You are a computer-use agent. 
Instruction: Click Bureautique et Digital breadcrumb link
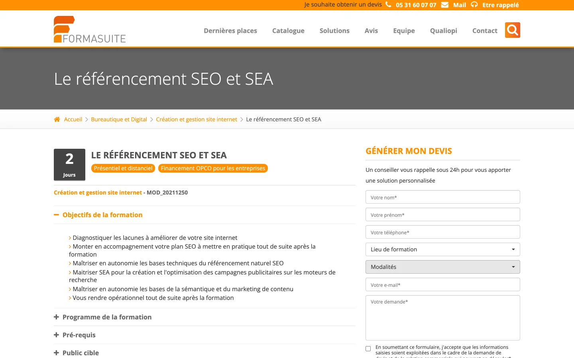click(x=119, y=119)
